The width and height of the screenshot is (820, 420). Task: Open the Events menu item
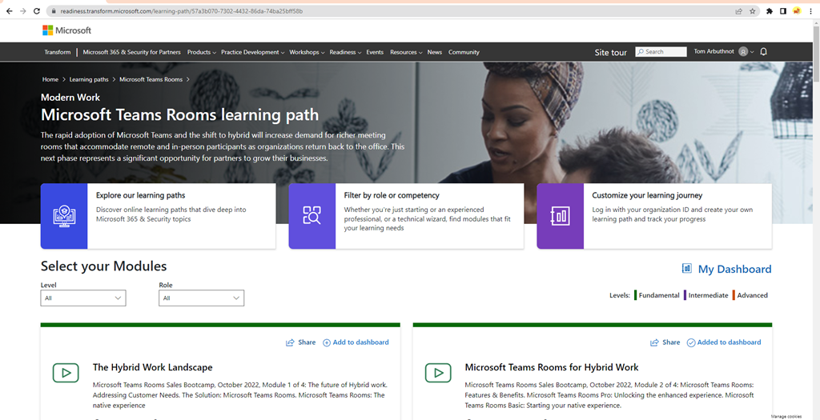pyautogui.click(x=375, y=52)
